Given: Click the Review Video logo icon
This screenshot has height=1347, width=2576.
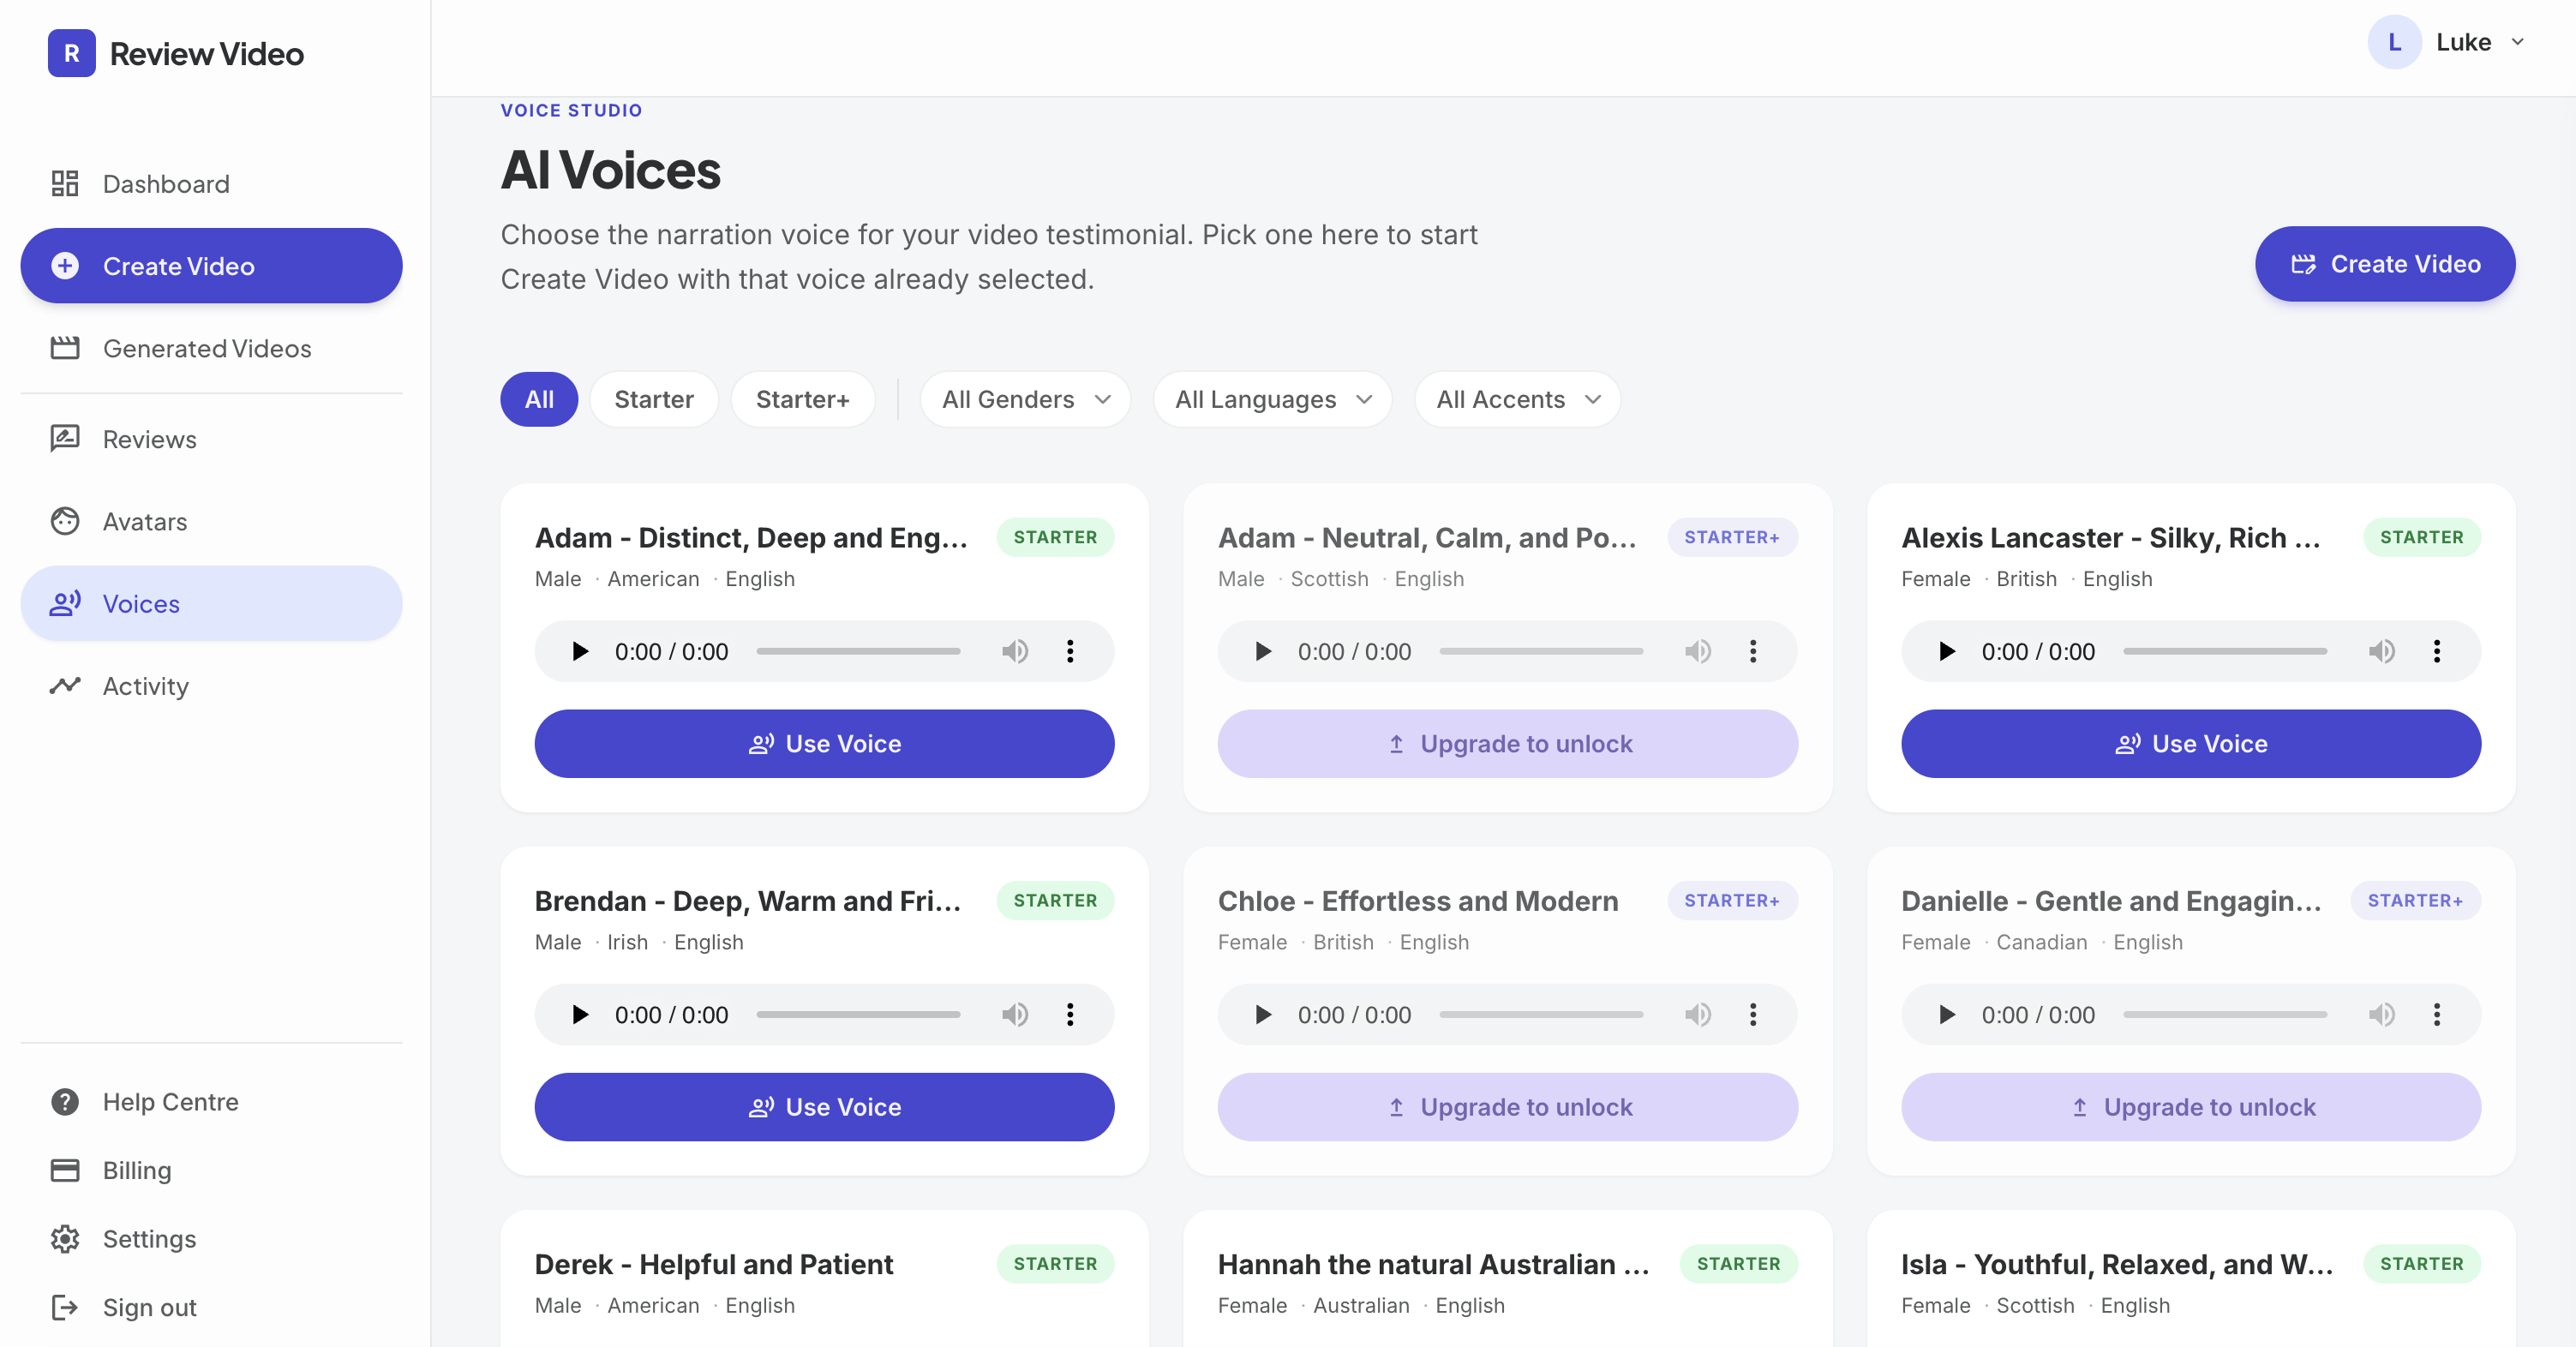Looking at the screenshot, I should pos(71,53).
